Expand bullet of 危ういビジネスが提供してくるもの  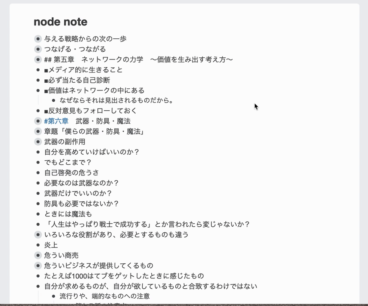(x=38, y=265)
